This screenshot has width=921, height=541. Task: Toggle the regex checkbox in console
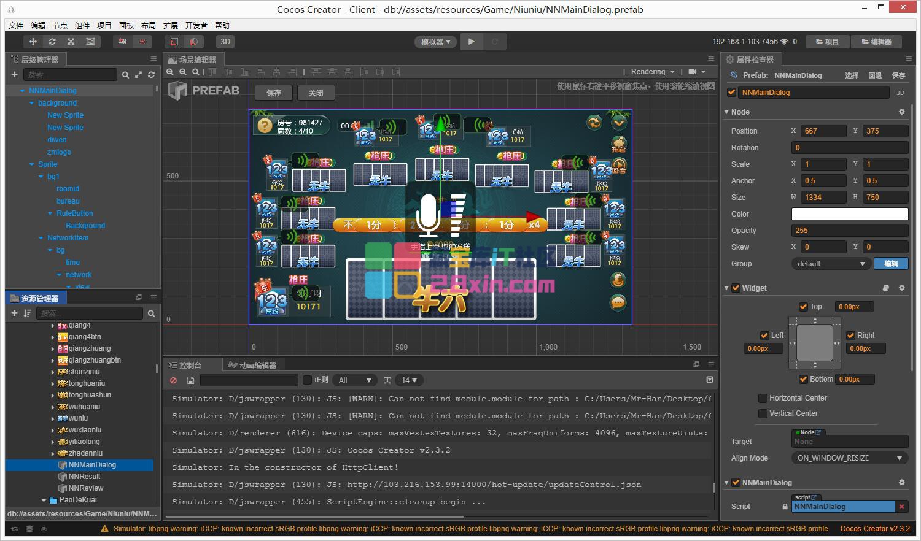coord(308,380)
